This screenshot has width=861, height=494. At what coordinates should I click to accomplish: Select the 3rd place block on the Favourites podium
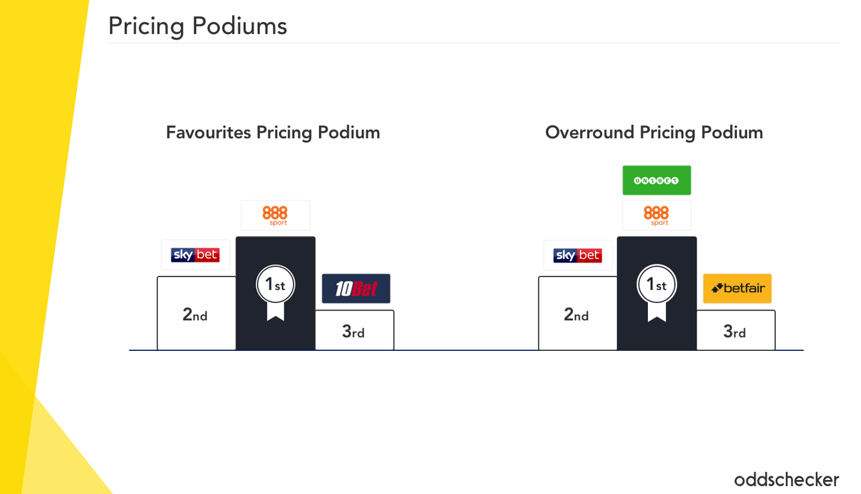click(354, 331)
